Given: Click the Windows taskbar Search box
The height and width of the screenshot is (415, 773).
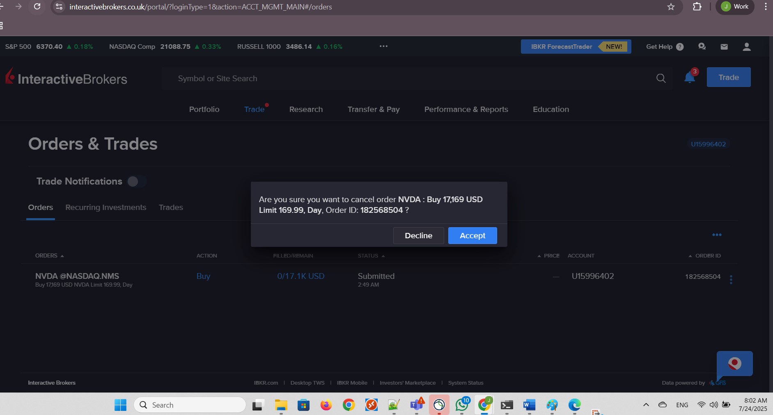Looking at the screenshot, I should coord(190,405).
